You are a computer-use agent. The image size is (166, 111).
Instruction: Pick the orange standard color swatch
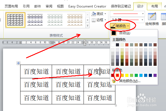pos(122,75)
